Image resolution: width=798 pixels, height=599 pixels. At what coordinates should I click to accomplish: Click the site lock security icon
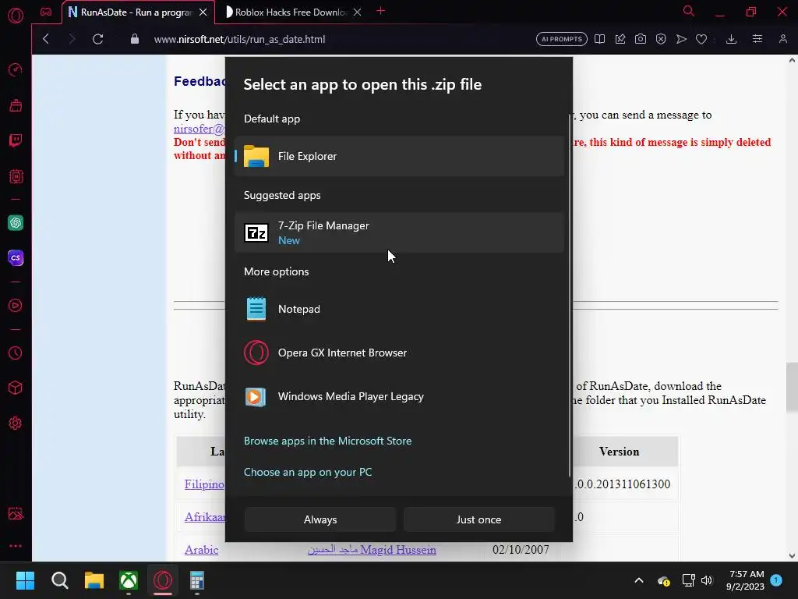pyautogui.click(x=134, y=39)
